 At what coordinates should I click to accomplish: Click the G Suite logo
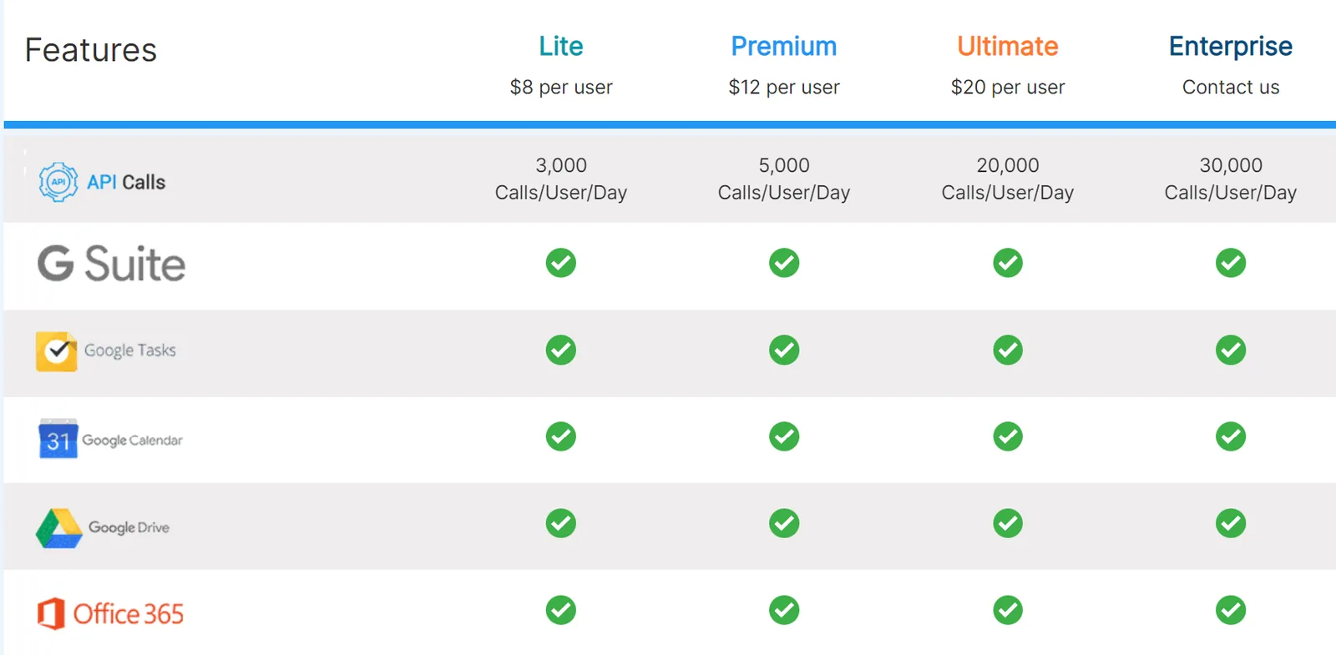click(111, 264)
